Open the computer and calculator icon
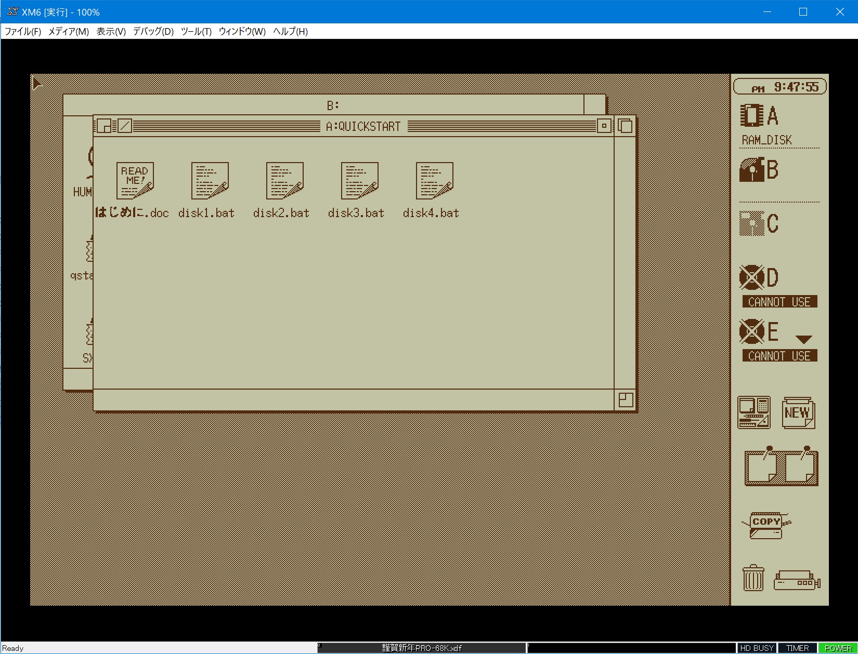The height and width of the screenshot is (654, 858). pos(753,413)
